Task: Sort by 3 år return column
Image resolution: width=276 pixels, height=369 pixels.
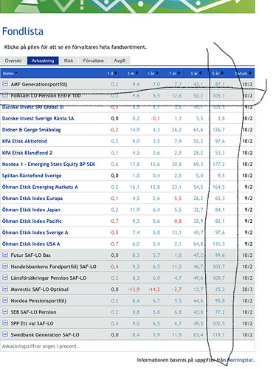Action: (196, 73)
